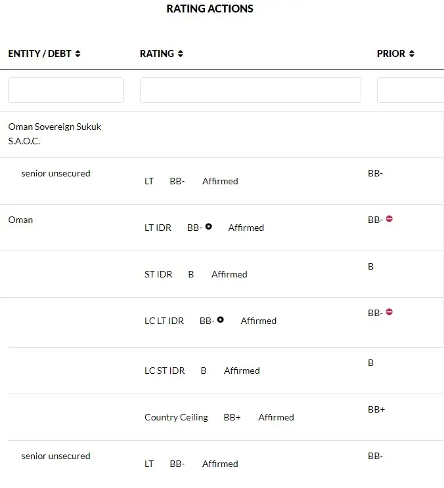Click the Entity / Debt sort arrows

point(78,54)
